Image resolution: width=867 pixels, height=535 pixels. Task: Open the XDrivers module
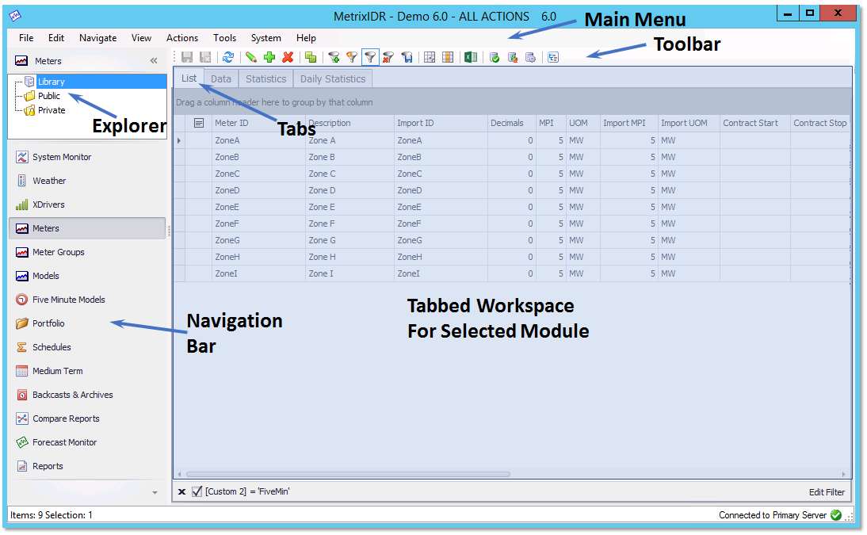87,204
